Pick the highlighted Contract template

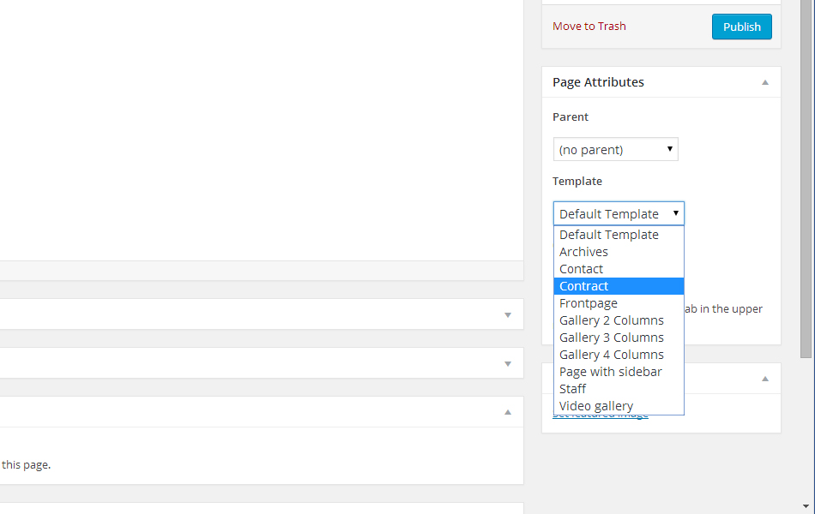pyautogui.click(x=584, y=286)
